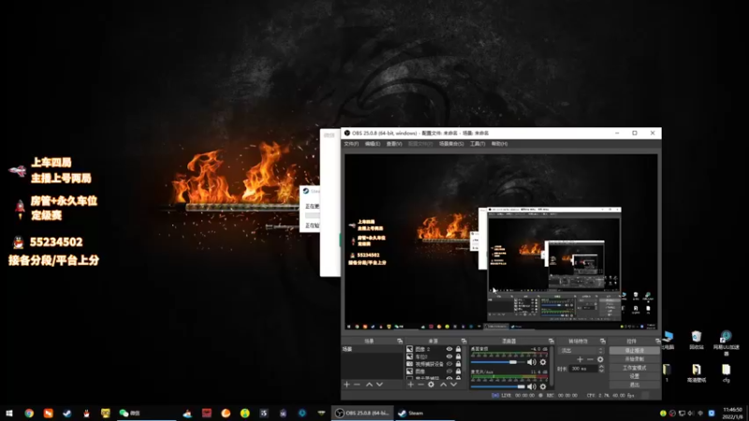Open the 文件(F) menu in OBS
The image size is (749, 421).
pos(351,144)
